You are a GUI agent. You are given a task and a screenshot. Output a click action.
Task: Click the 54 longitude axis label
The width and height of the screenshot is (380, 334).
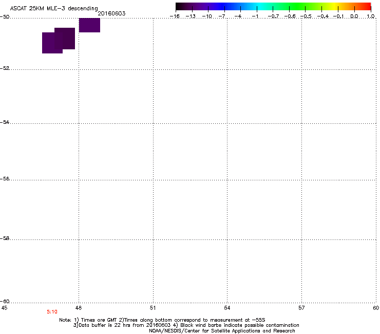(227, 308)
